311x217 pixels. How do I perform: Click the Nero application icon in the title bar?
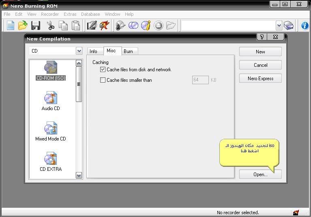[5, 6]
